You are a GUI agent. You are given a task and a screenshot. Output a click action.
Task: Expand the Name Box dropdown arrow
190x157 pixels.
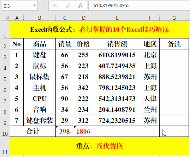tap(34, 5)
